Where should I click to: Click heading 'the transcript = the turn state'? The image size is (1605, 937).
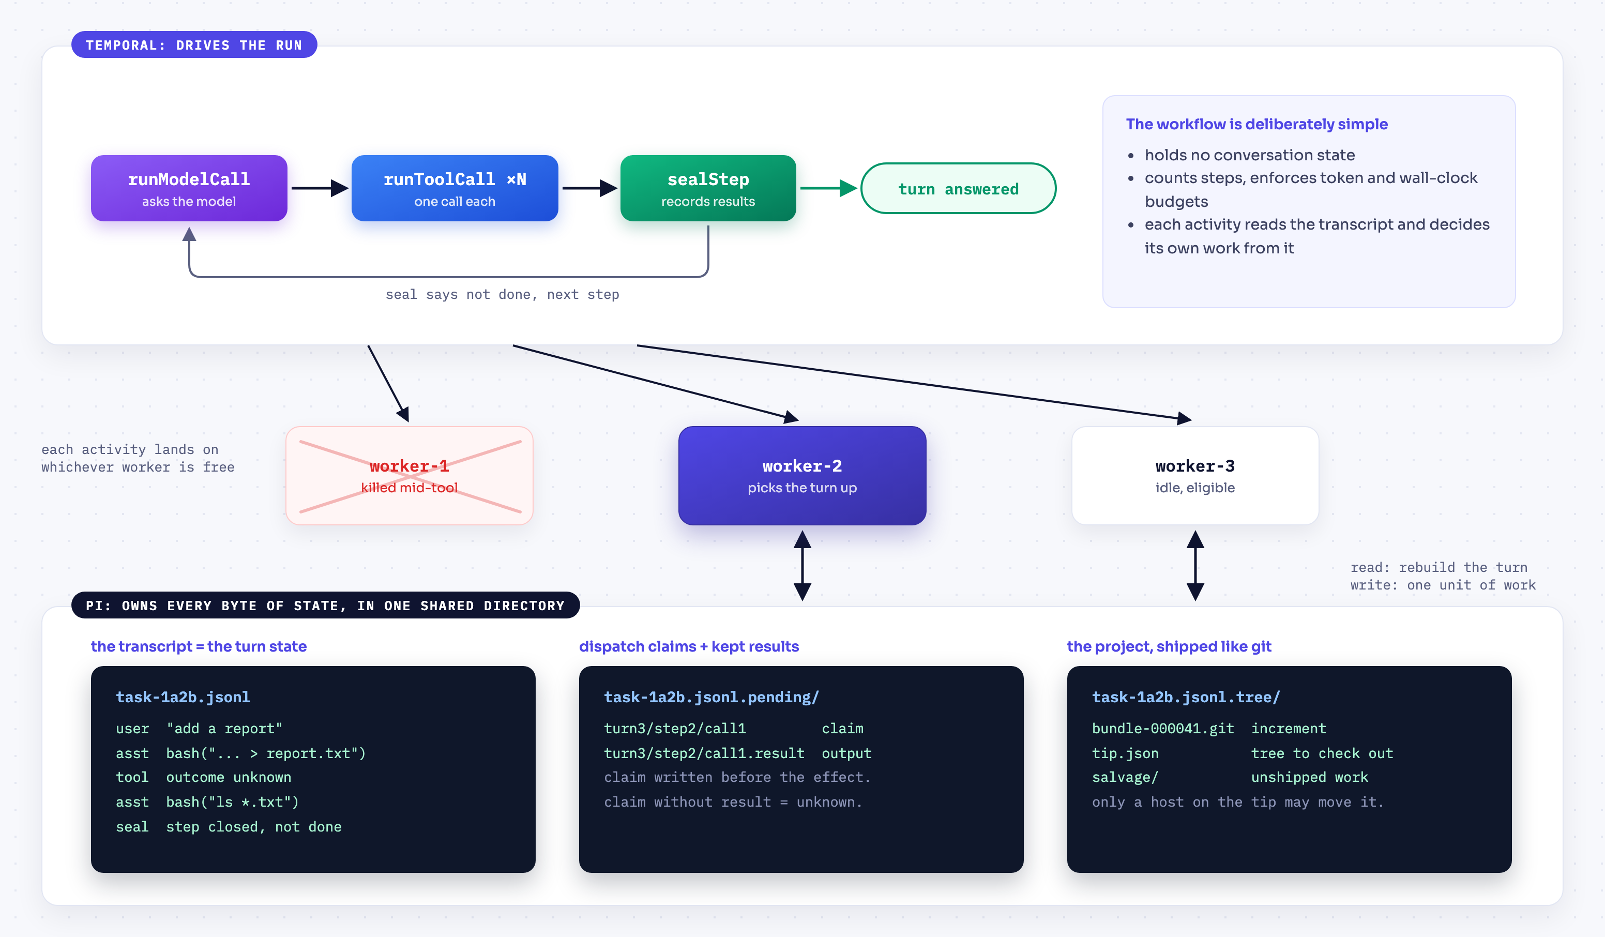pyautogui.click(x=198, y=646)
